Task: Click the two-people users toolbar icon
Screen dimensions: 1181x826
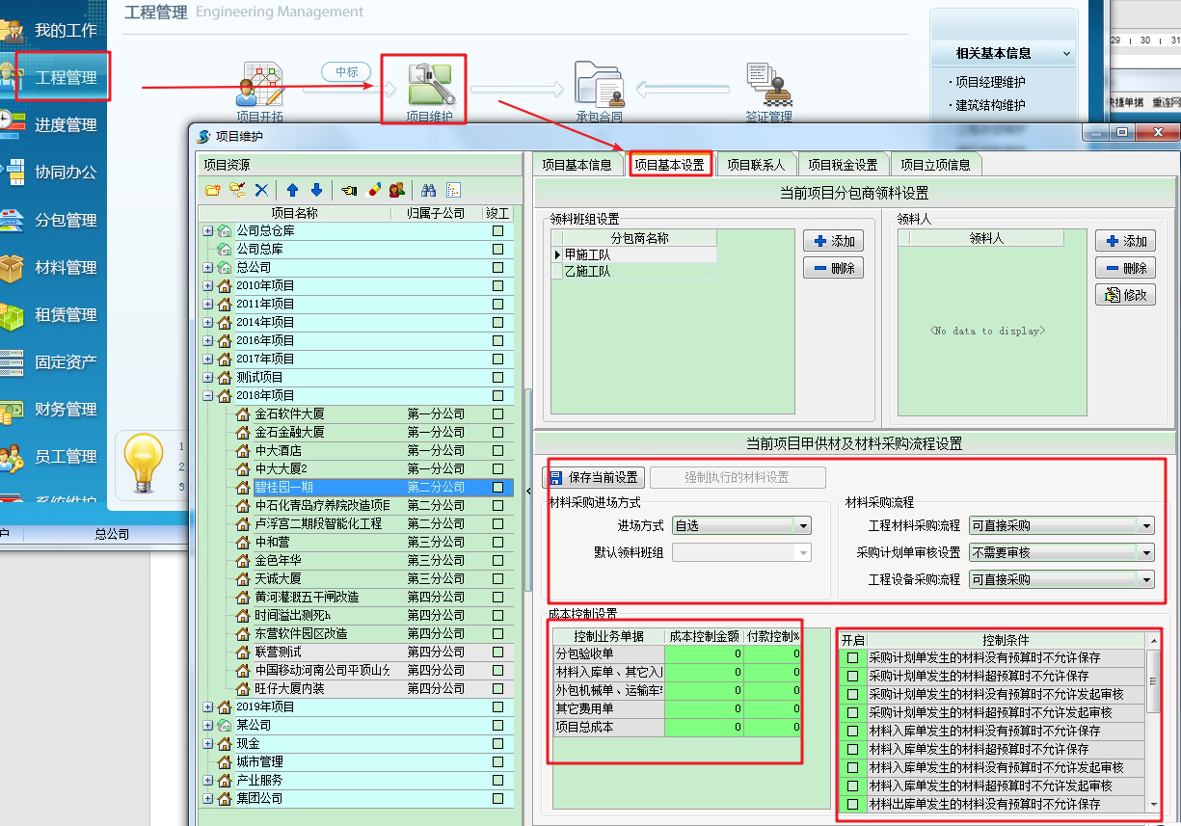Action: [x=396, y=190]
